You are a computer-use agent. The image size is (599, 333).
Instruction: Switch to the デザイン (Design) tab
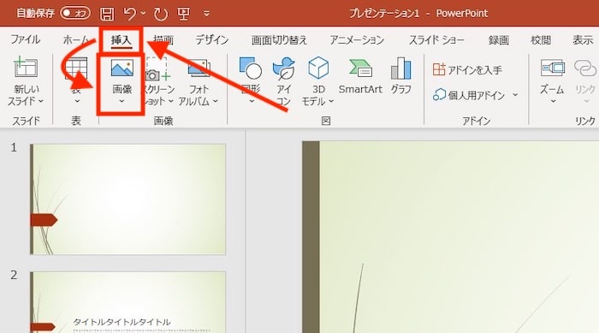(x=212, y=39)
